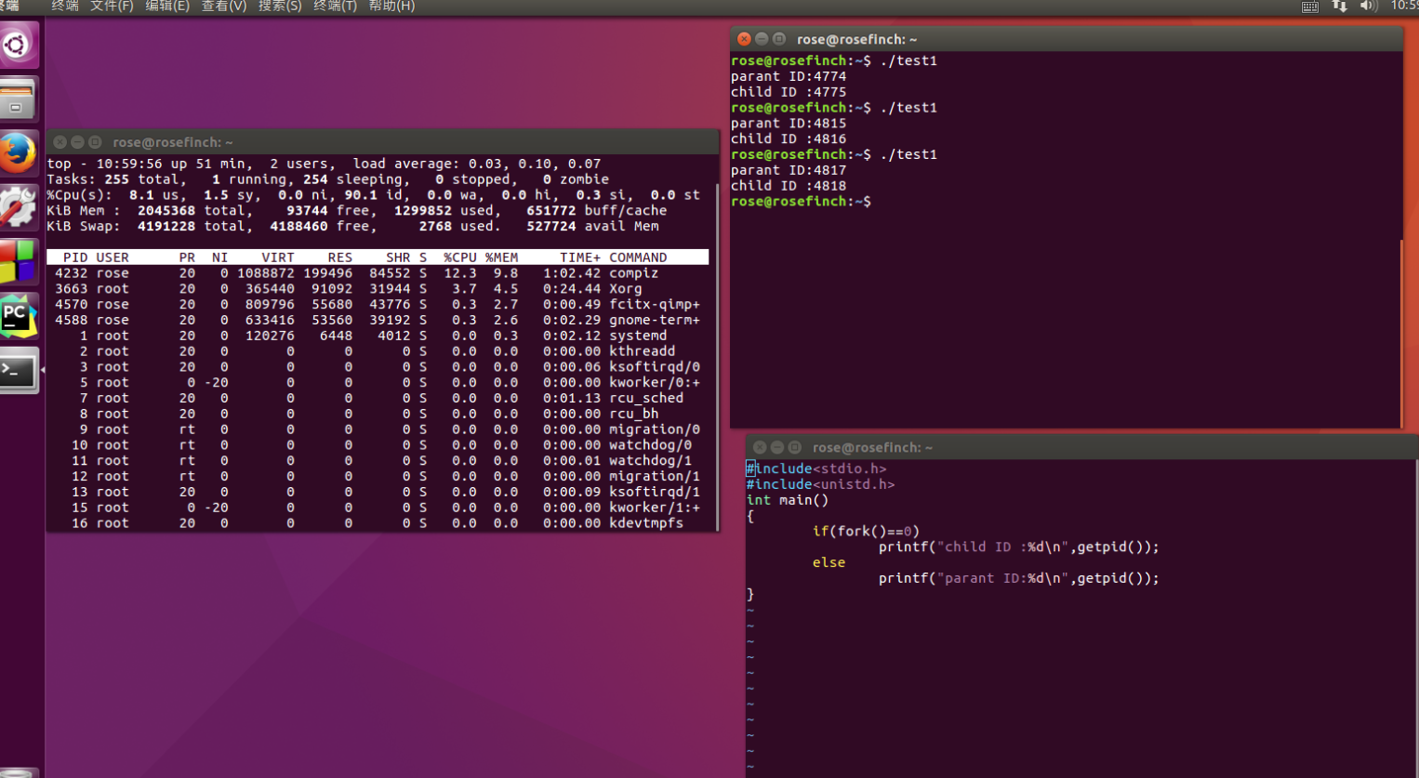Click scrollbar of ./test1 terminal window
Image resolution: width=1419 pixels, height=778 pixels.
click(1401, 333)
